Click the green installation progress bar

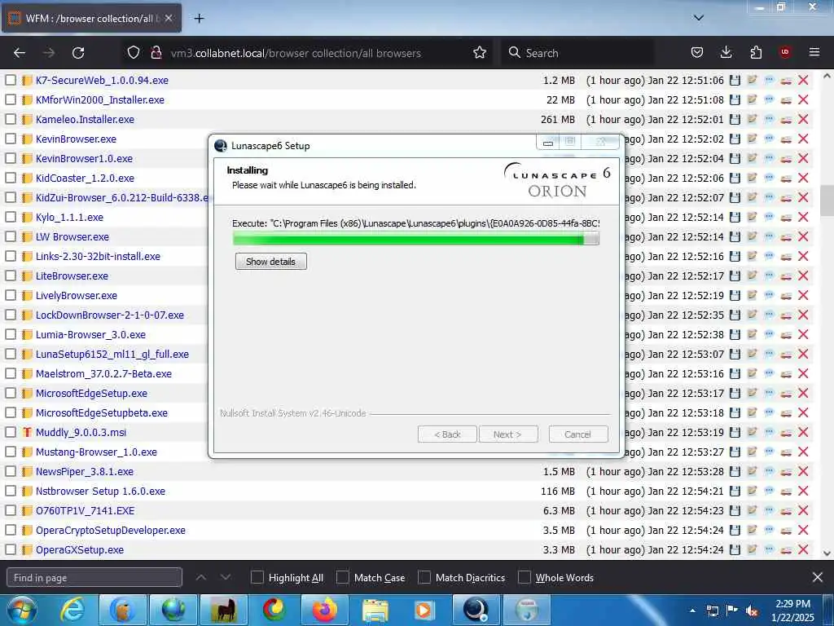416,239
